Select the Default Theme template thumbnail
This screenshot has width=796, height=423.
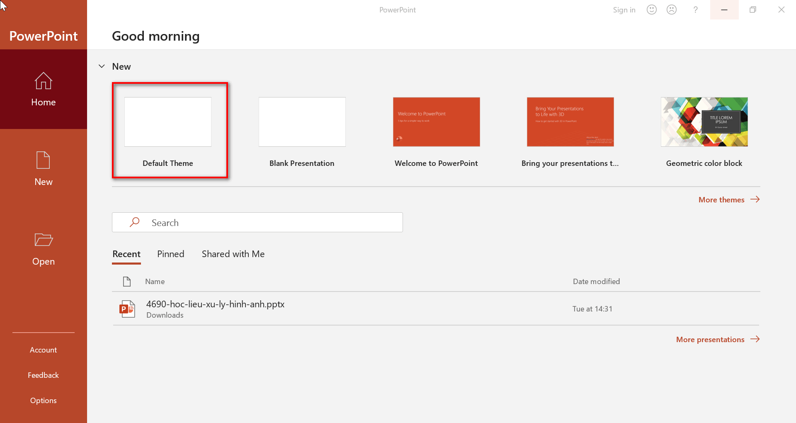point(168,122)
